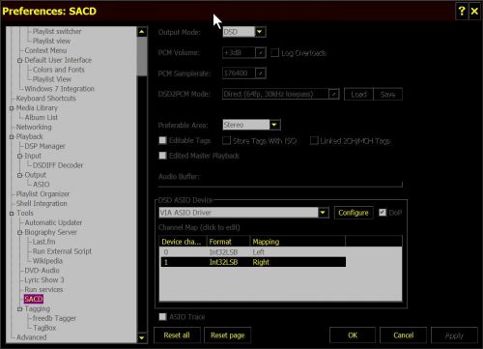
Task: Select channel 0 Left mapping row
Action: pyautogui.click(x=253, y=252)
